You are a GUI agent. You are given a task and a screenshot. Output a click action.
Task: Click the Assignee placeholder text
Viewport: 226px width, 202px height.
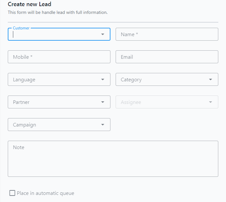click(x=131, y=102)
